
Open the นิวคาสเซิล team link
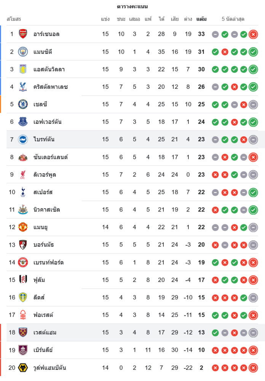[46, 210]
